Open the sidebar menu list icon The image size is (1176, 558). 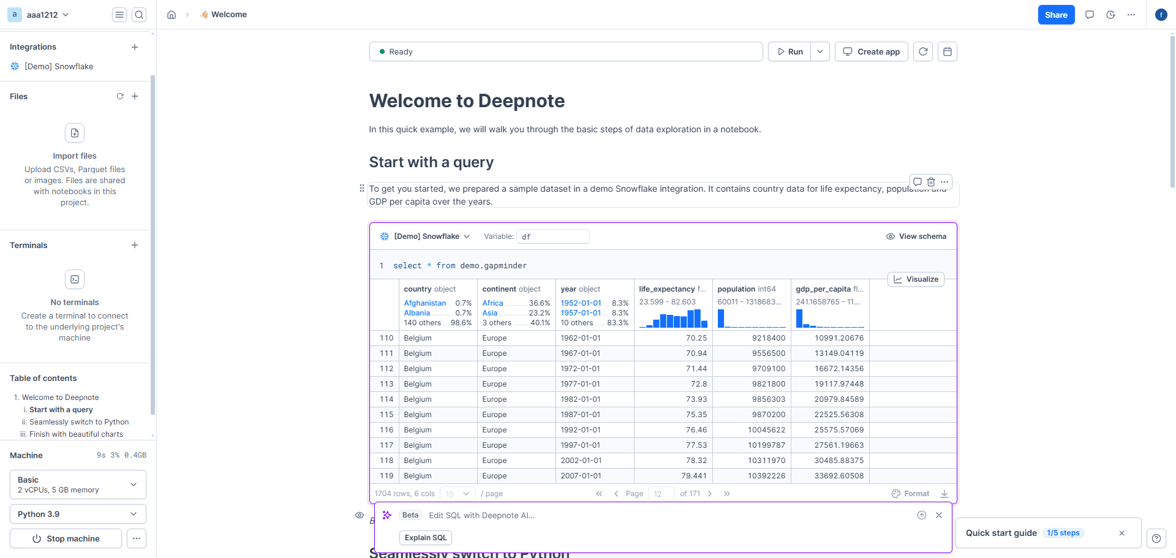tap(119, 15)
